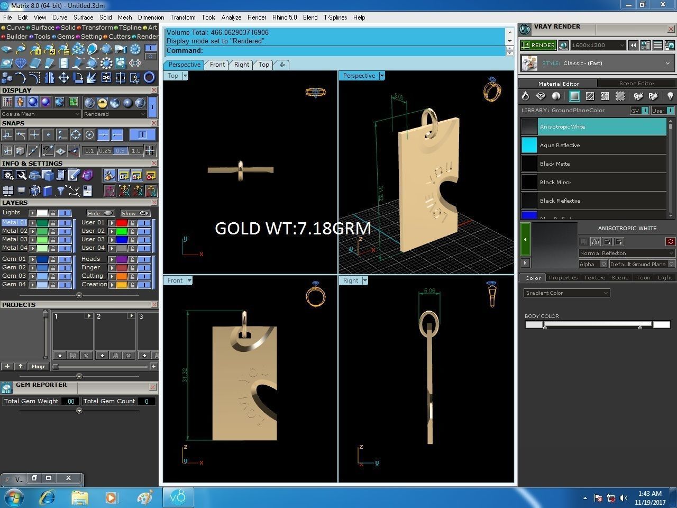This screenshot has width=677, height=508.
Task: Click the rewind icon next to render resolution
Action: pos(633,46)
